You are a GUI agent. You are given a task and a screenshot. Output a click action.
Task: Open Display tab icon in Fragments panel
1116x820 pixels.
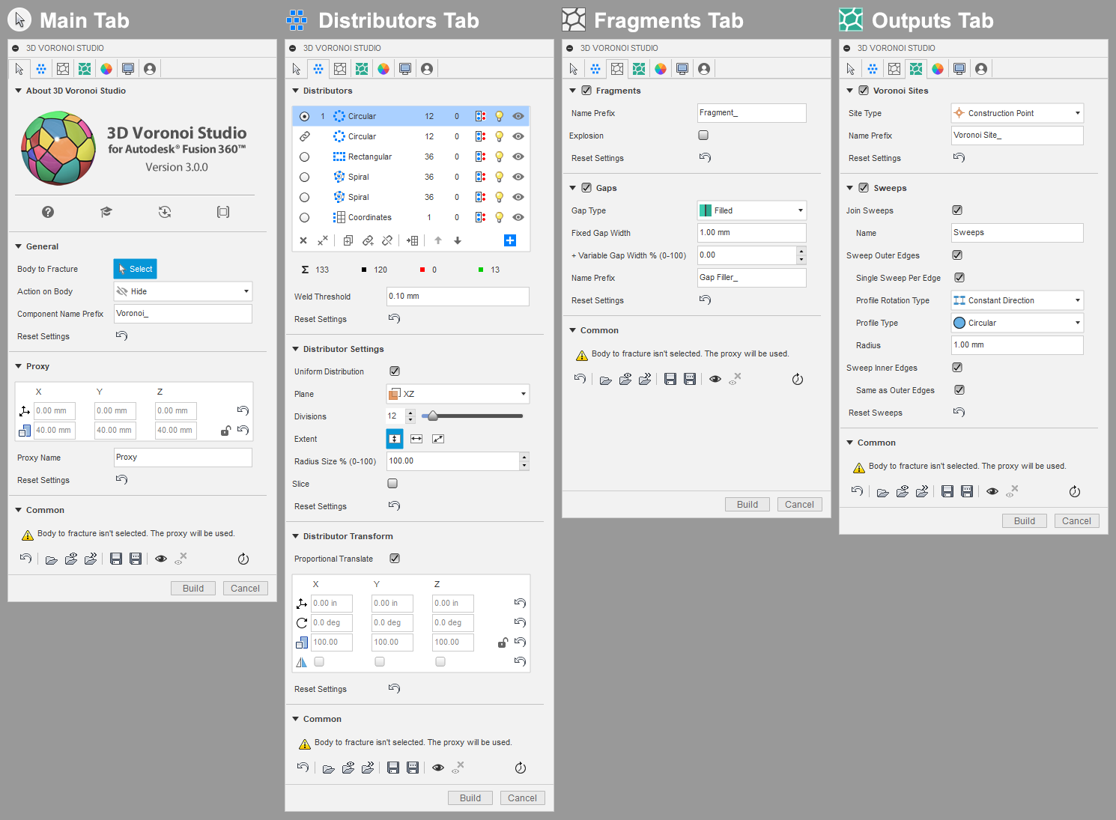682,69
